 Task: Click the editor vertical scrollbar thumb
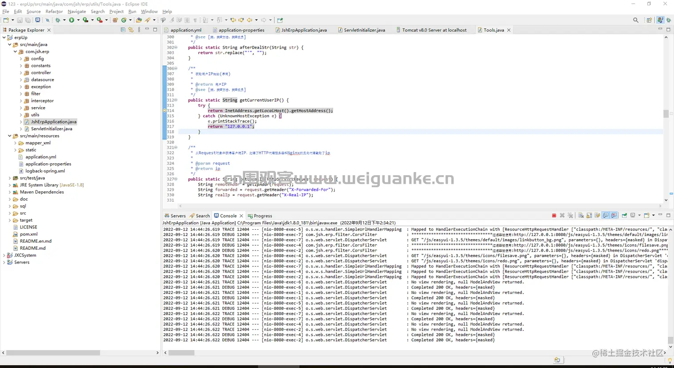[666, 114]
